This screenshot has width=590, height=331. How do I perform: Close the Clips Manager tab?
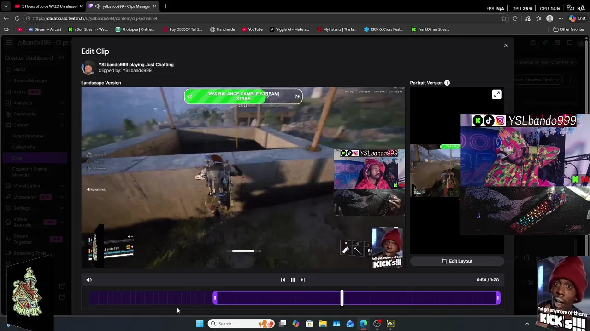click(154, 6)
